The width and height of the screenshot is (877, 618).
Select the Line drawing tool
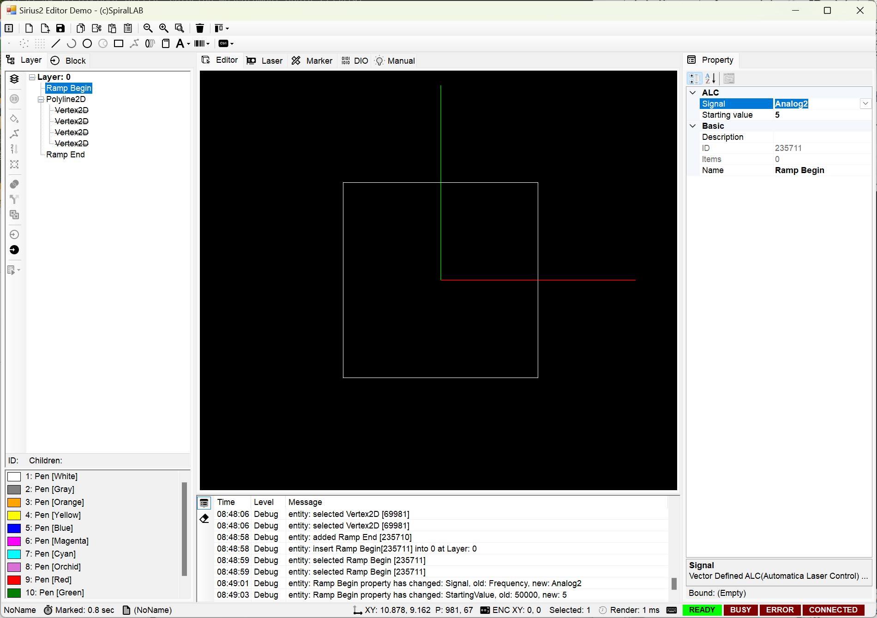tap(56, 43)
